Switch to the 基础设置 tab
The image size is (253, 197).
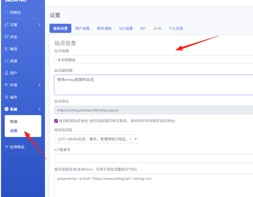coord(60,28)
